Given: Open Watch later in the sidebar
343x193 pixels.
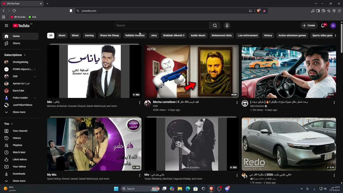Looking at the screenshot, I should (20, 152).
